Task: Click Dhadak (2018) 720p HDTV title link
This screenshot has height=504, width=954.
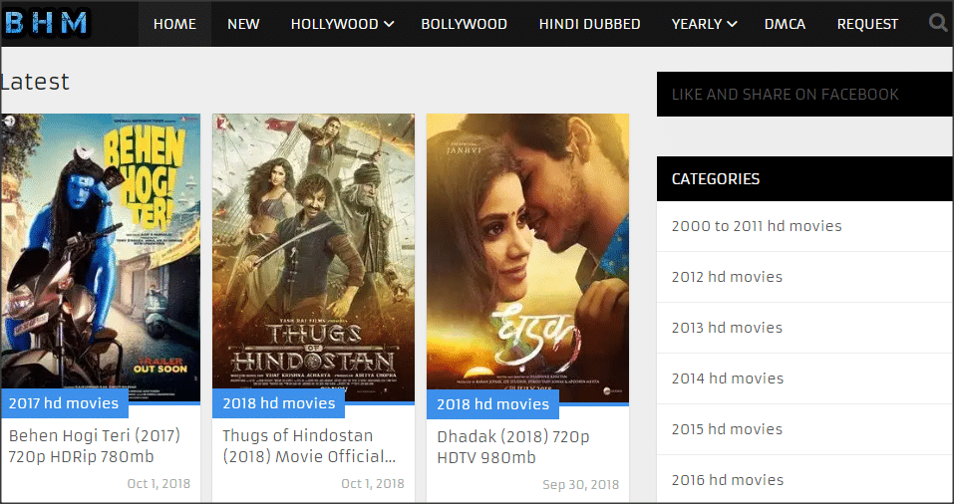Action: click(512, 447)
